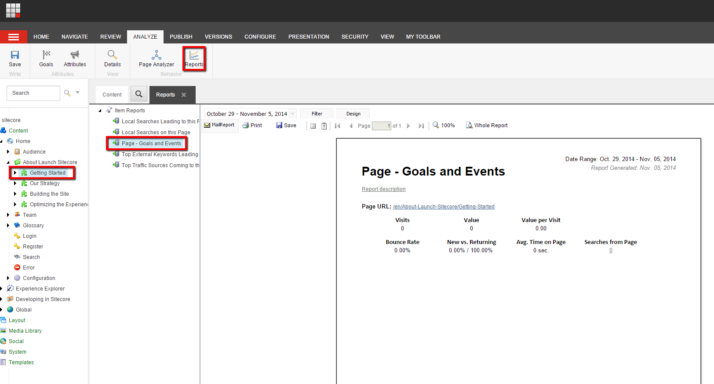Click the Filter button
Viewport: 714px width, 384px height.
[x=317, y=114]
